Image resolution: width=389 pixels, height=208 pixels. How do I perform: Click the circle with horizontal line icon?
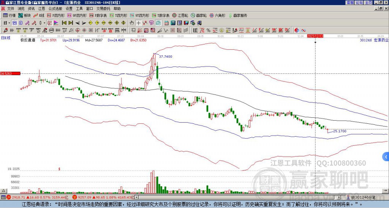tap(51, 30)
